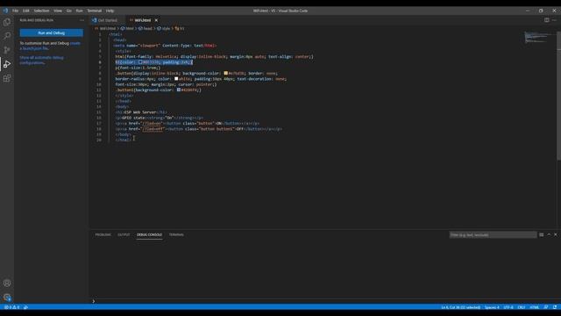The height and width of the screenshot is (316, 561).
Task: Click errors and warnings status icon
Action: (x=11, y=307)
